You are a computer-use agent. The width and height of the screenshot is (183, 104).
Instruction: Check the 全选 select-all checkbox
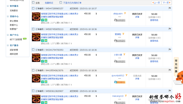(x=33, y=3)
